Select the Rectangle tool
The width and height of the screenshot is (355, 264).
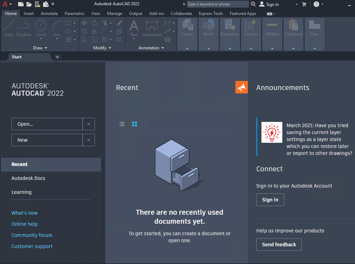[68, 23]
